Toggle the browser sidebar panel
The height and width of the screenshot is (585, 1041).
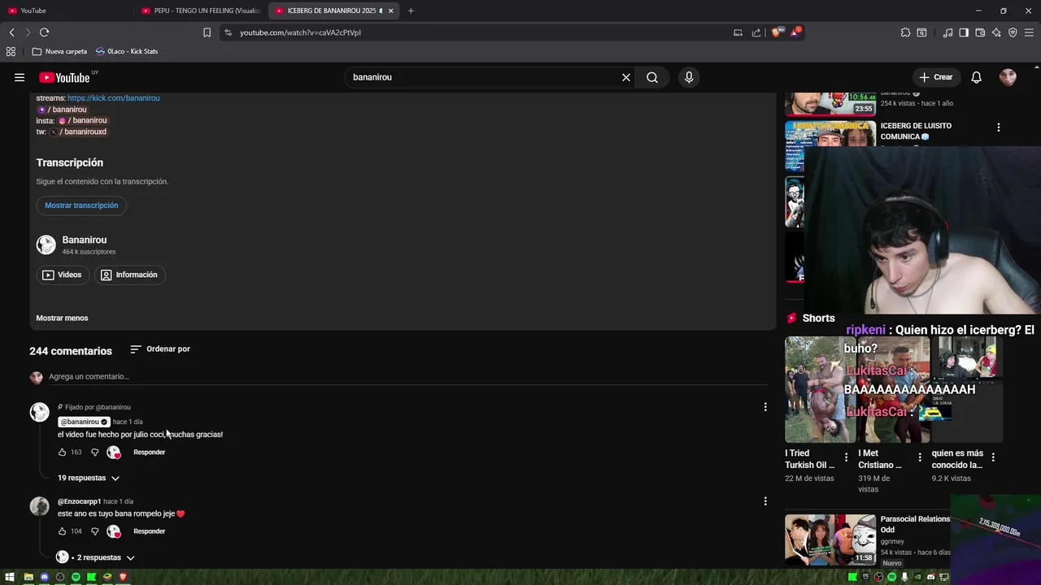(x=964, y=32)
